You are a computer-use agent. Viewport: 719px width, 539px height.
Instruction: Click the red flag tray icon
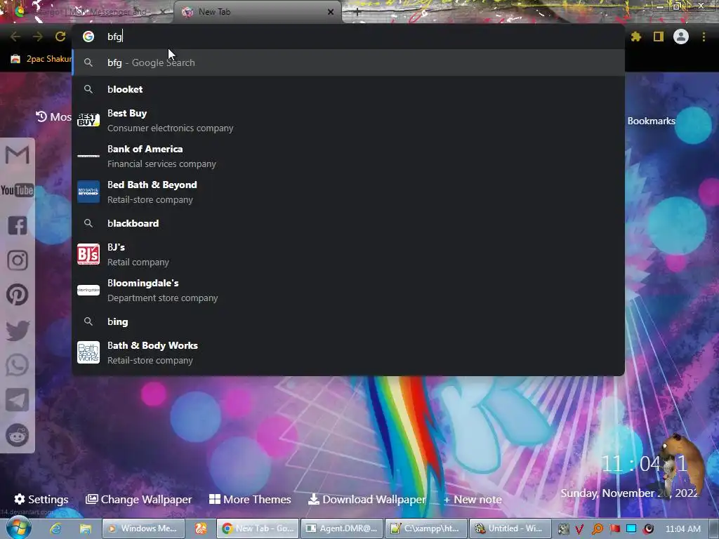pyautogui.click(x=615, y=528)
